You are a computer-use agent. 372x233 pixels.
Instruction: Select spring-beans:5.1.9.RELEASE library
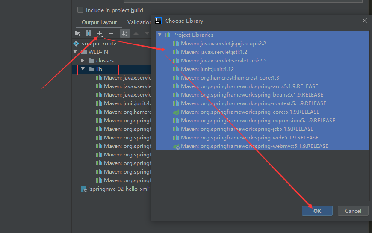(x=252, y=94)
